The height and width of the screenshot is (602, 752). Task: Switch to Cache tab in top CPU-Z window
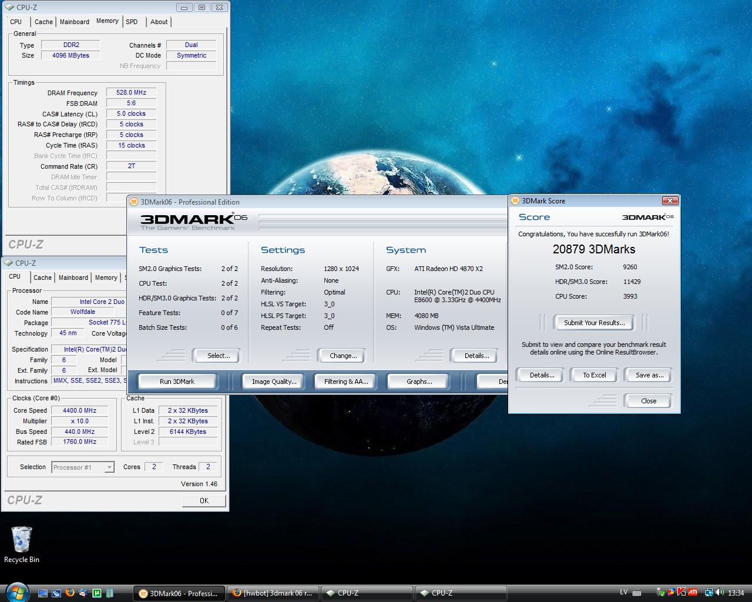pos(43,22)
